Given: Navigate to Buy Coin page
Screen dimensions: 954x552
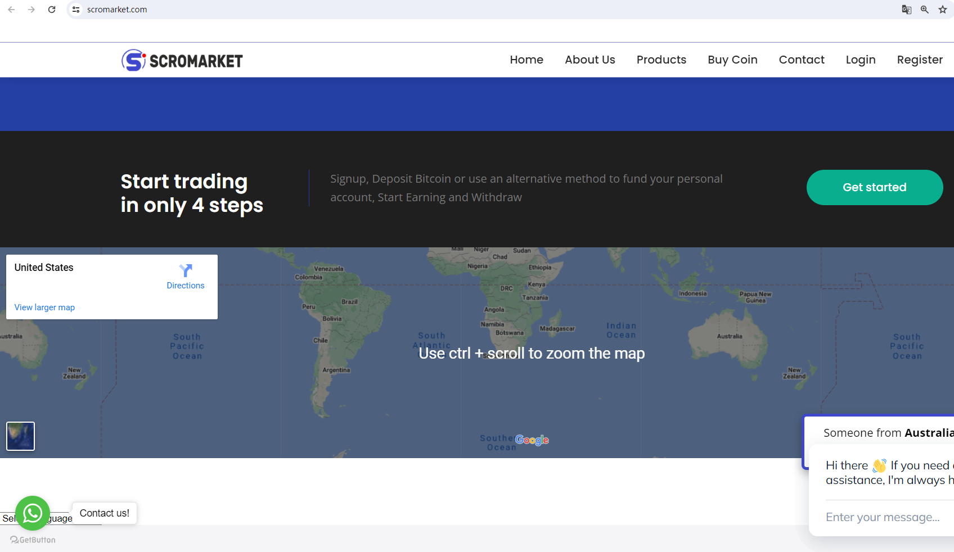Looking at the screenshot, I should click(x=732, y=60).
